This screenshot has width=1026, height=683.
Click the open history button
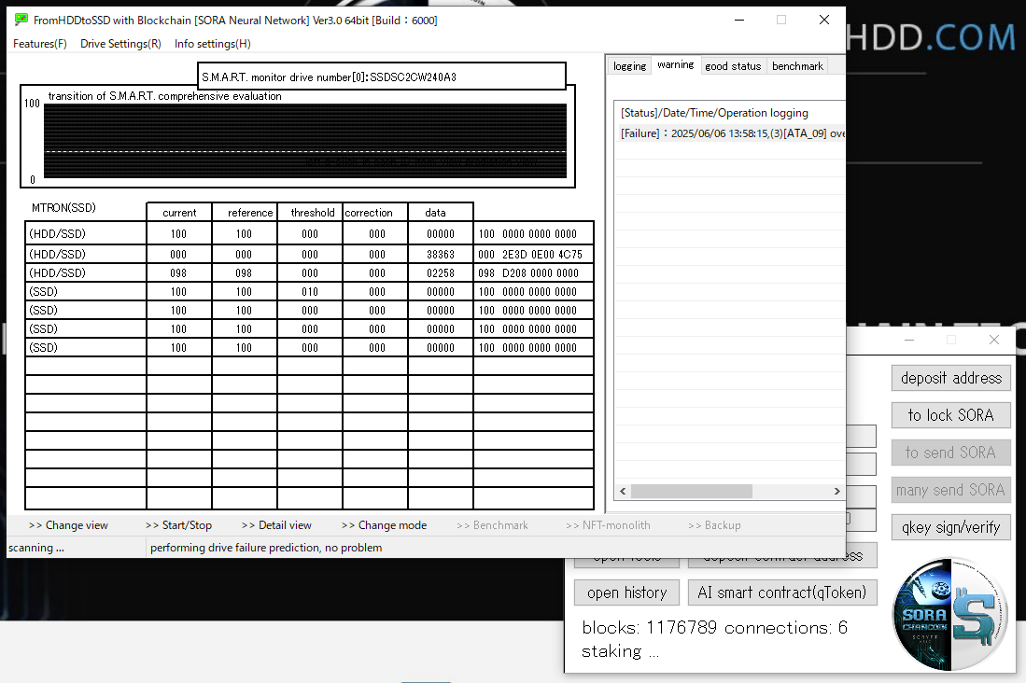[x=626, y=592]
